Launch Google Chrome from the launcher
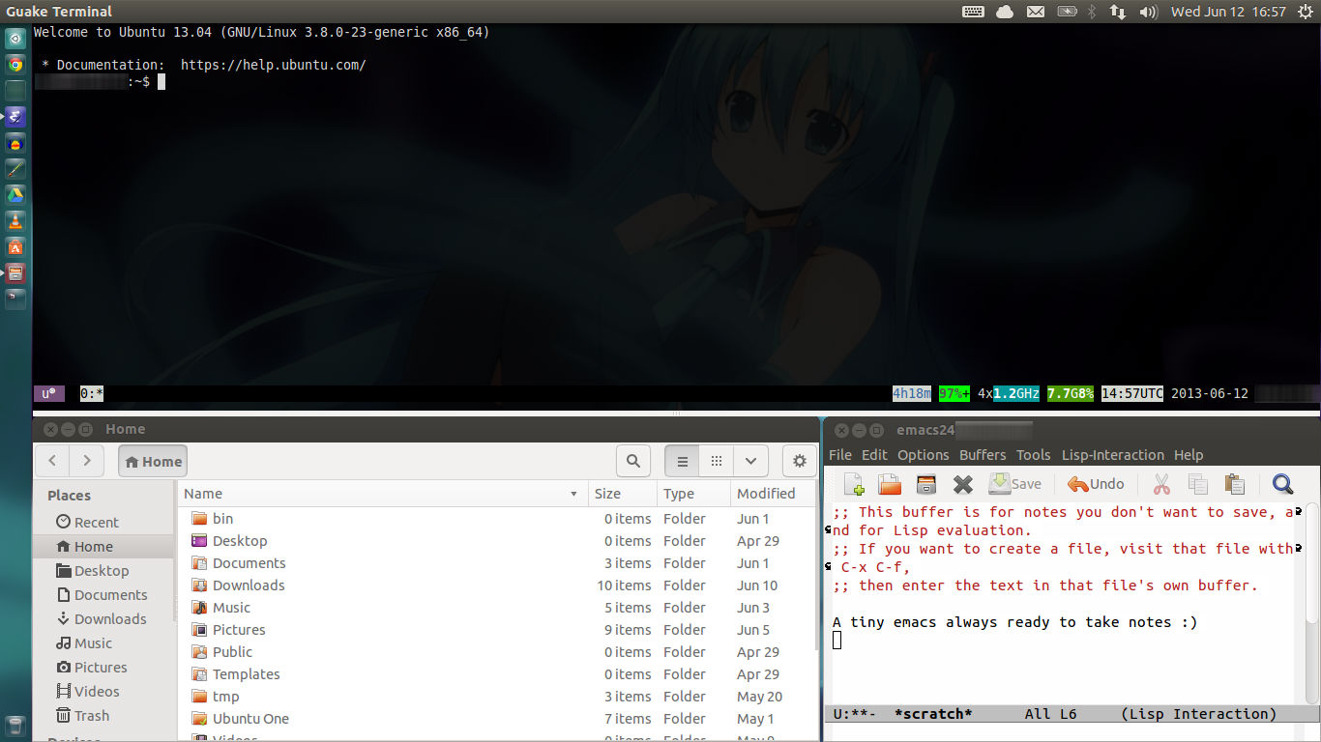This screenshot has height=742, width=1321. click(x=15, y=66)
